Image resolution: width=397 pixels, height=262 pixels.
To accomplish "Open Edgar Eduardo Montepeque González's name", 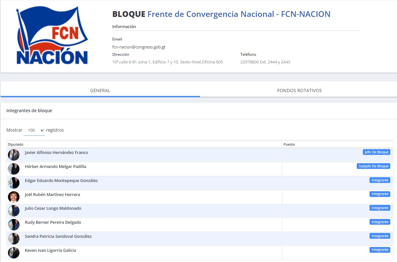I will click(61, 180).
